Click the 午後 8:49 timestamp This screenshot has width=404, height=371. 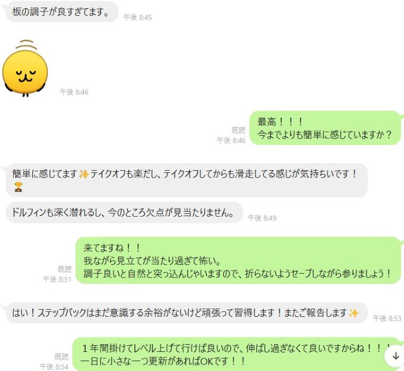pyautogui.click(x=262, y=218)
